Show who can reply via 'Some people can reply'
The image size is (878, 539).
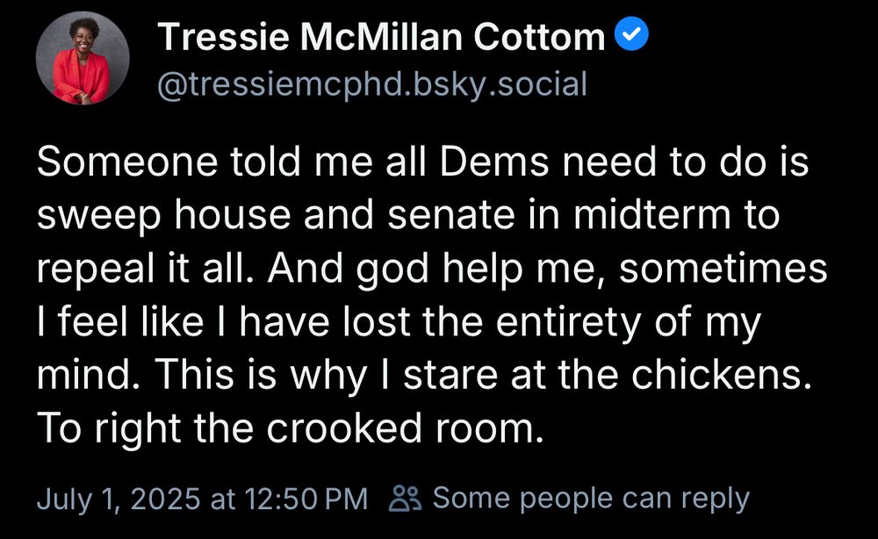click(x=591, y=499)
